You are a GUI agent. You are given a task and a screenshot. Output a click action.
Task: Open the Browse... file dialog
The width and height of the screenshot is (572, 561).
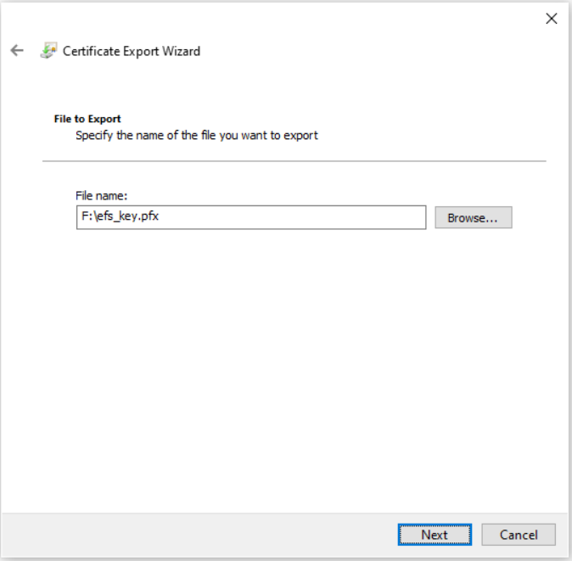click(473, 218)
